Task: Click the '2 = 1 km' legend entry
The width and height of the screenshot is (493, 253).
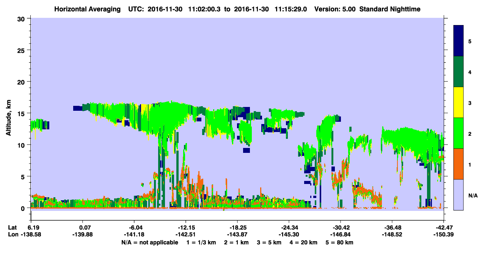Action: 237,242
